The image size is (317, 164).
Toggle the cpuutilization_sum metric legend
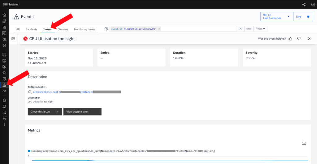tap(121, 151)
